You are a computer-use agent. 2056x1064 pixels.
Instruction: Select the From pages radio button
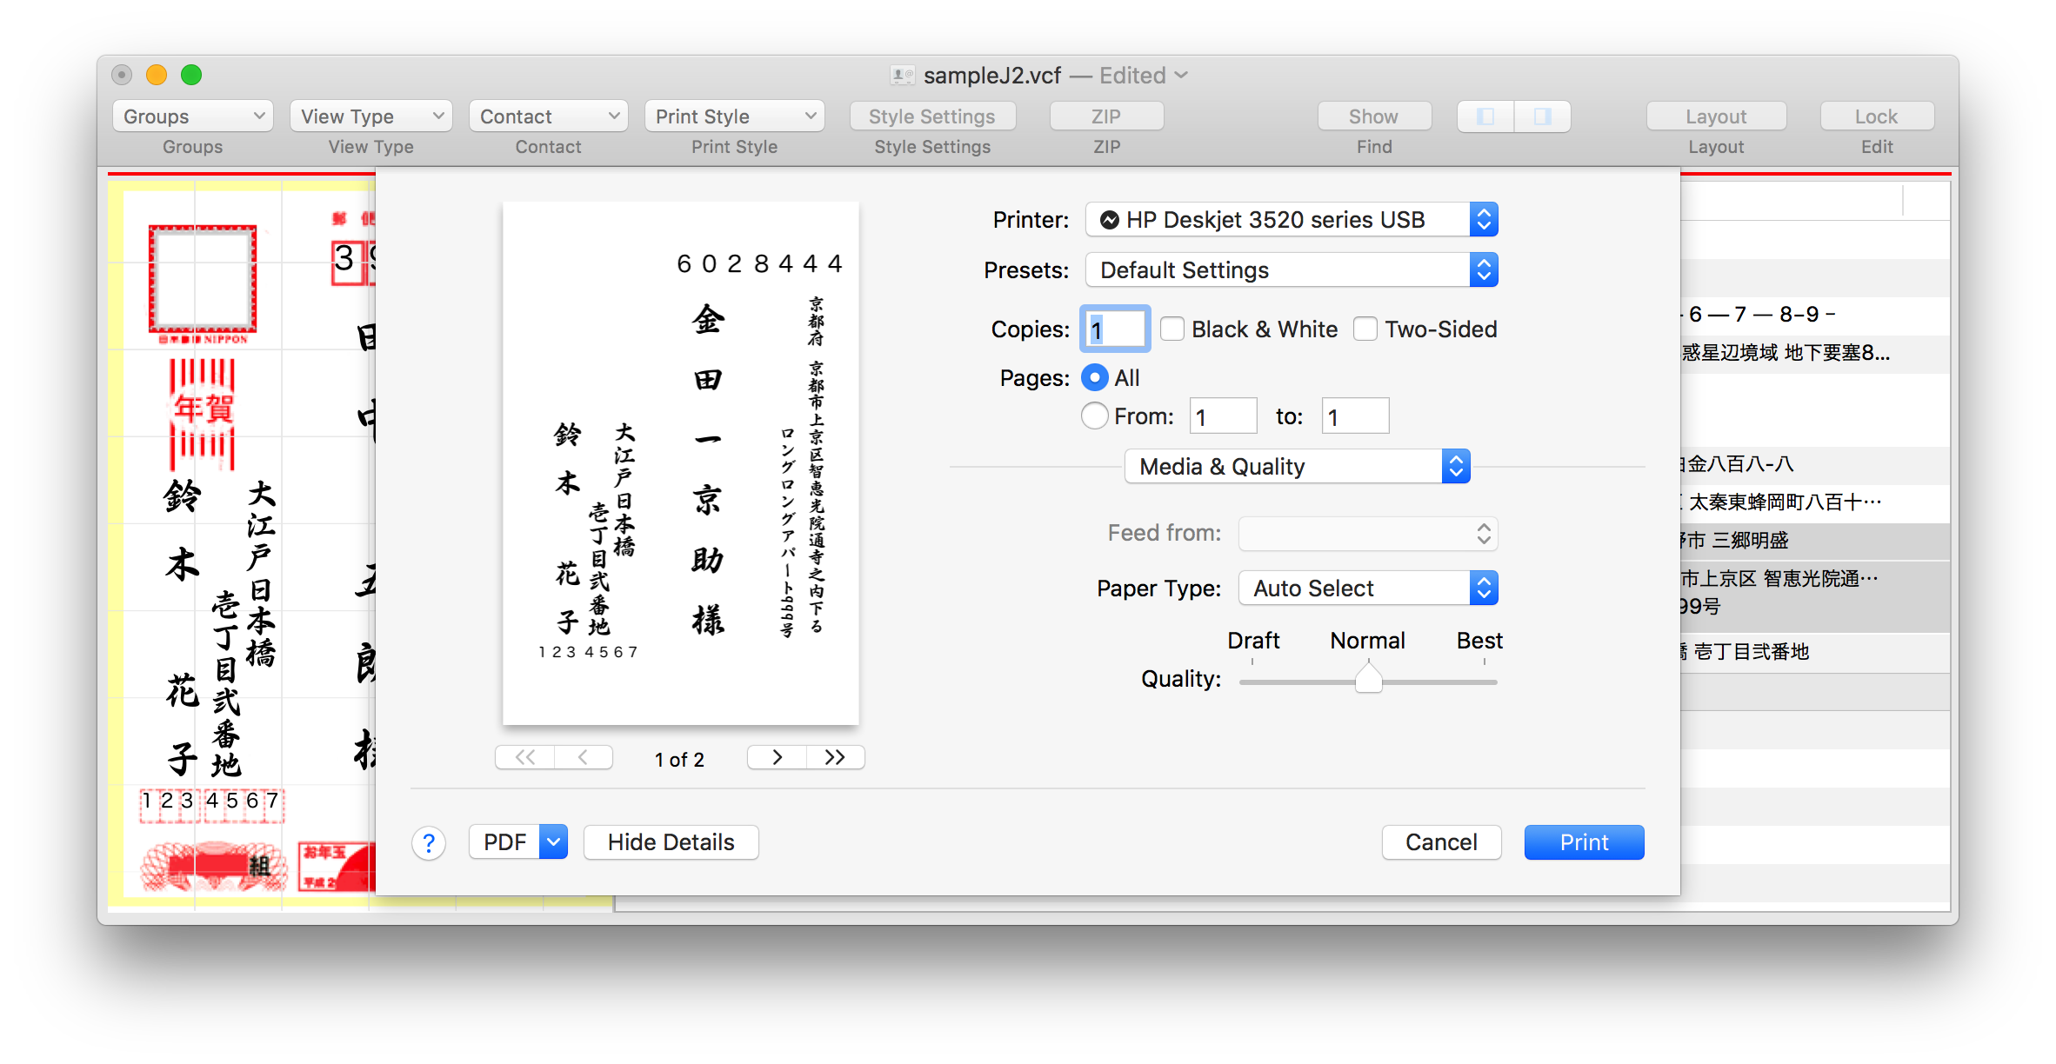[1095, 416]
